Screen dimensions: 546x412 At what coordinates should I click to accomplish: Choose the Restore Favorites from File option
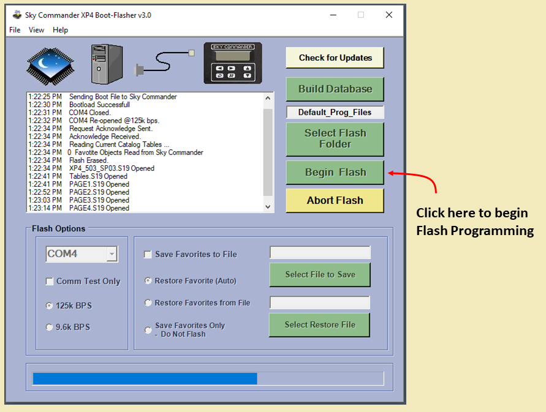148,303
